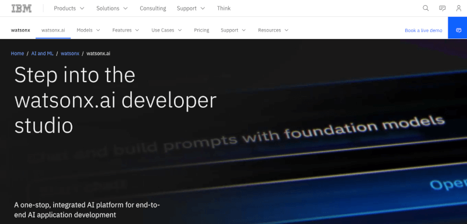Viewport: 467px width, 224px height.
Task: Expand the Features dropdown
Action: click(x=126, y=30)
